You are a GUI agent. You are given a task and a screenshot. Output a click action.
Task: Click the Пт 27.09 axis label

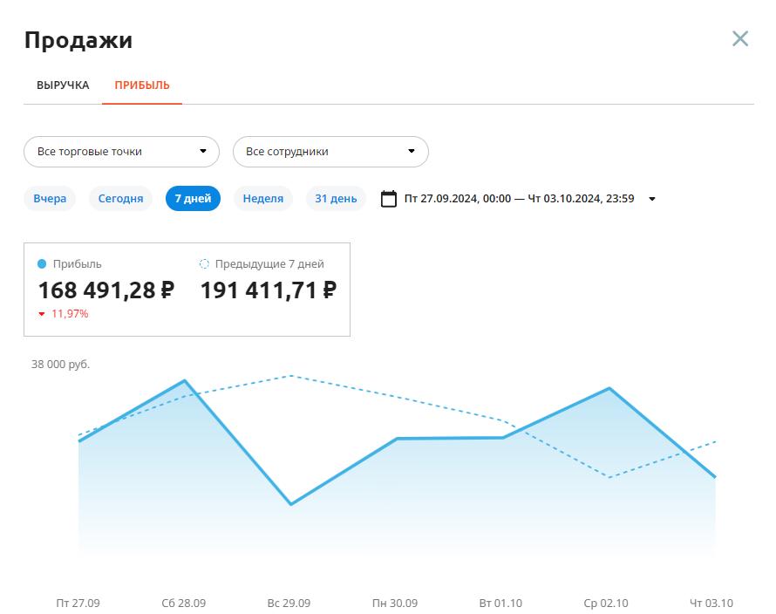(78, 604)
